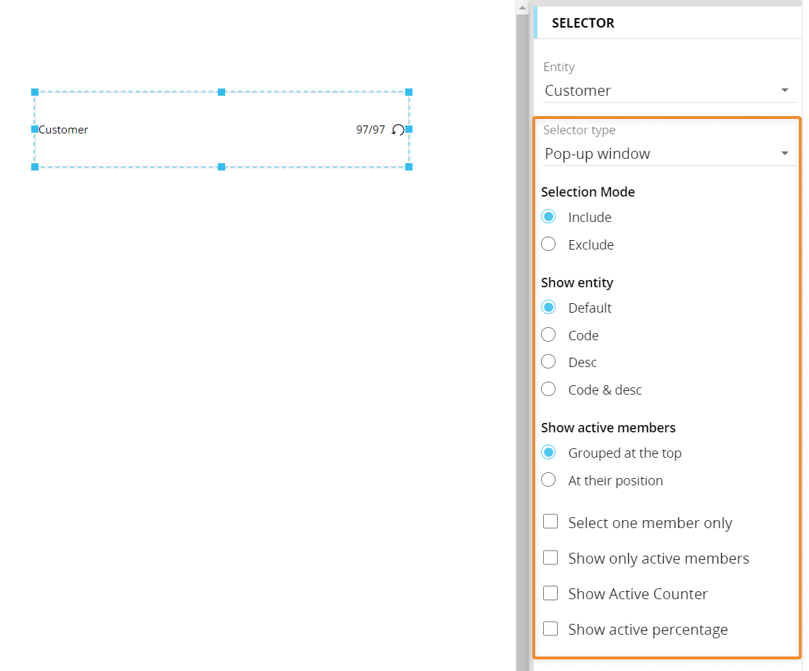The height and width of the screenshot is (671, 809).
Task: Click the reset selection icon beside 97/97
Action: tap(398, 130)
